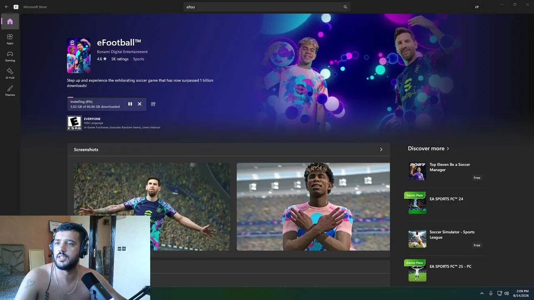Click the Microsoft Store logo icon

point(16,7)
